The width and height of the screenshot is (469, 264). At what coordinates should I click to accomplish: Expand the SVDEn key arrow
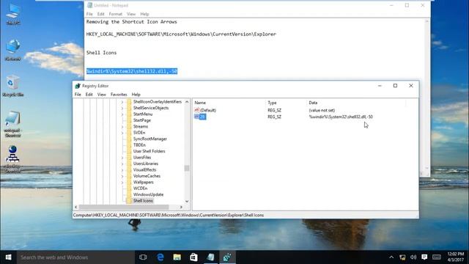122,133
